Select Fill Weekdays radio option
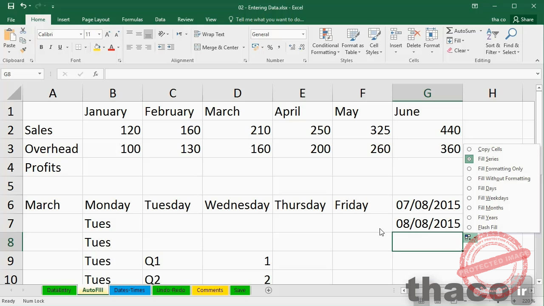The image size is (544, 306). click(x=469, y=198)
